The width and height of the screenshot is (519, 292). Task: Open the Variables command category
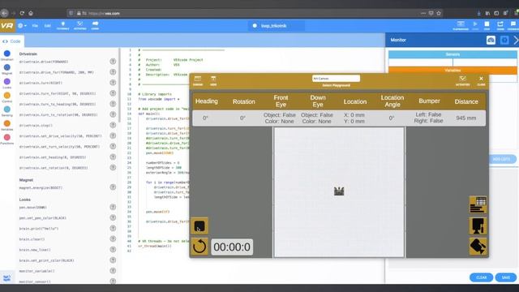(7, 125)
